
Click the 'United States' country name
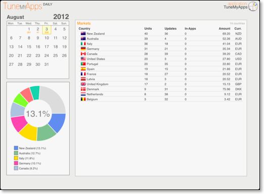point(96,59)
